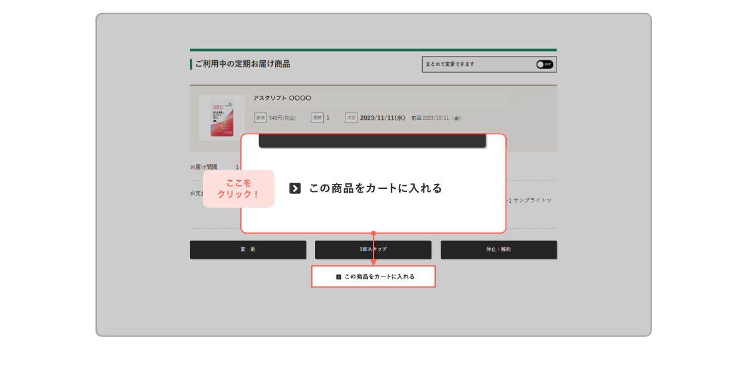
Task: Open the アスタリフト product thumbnail image
Action: 222,118
